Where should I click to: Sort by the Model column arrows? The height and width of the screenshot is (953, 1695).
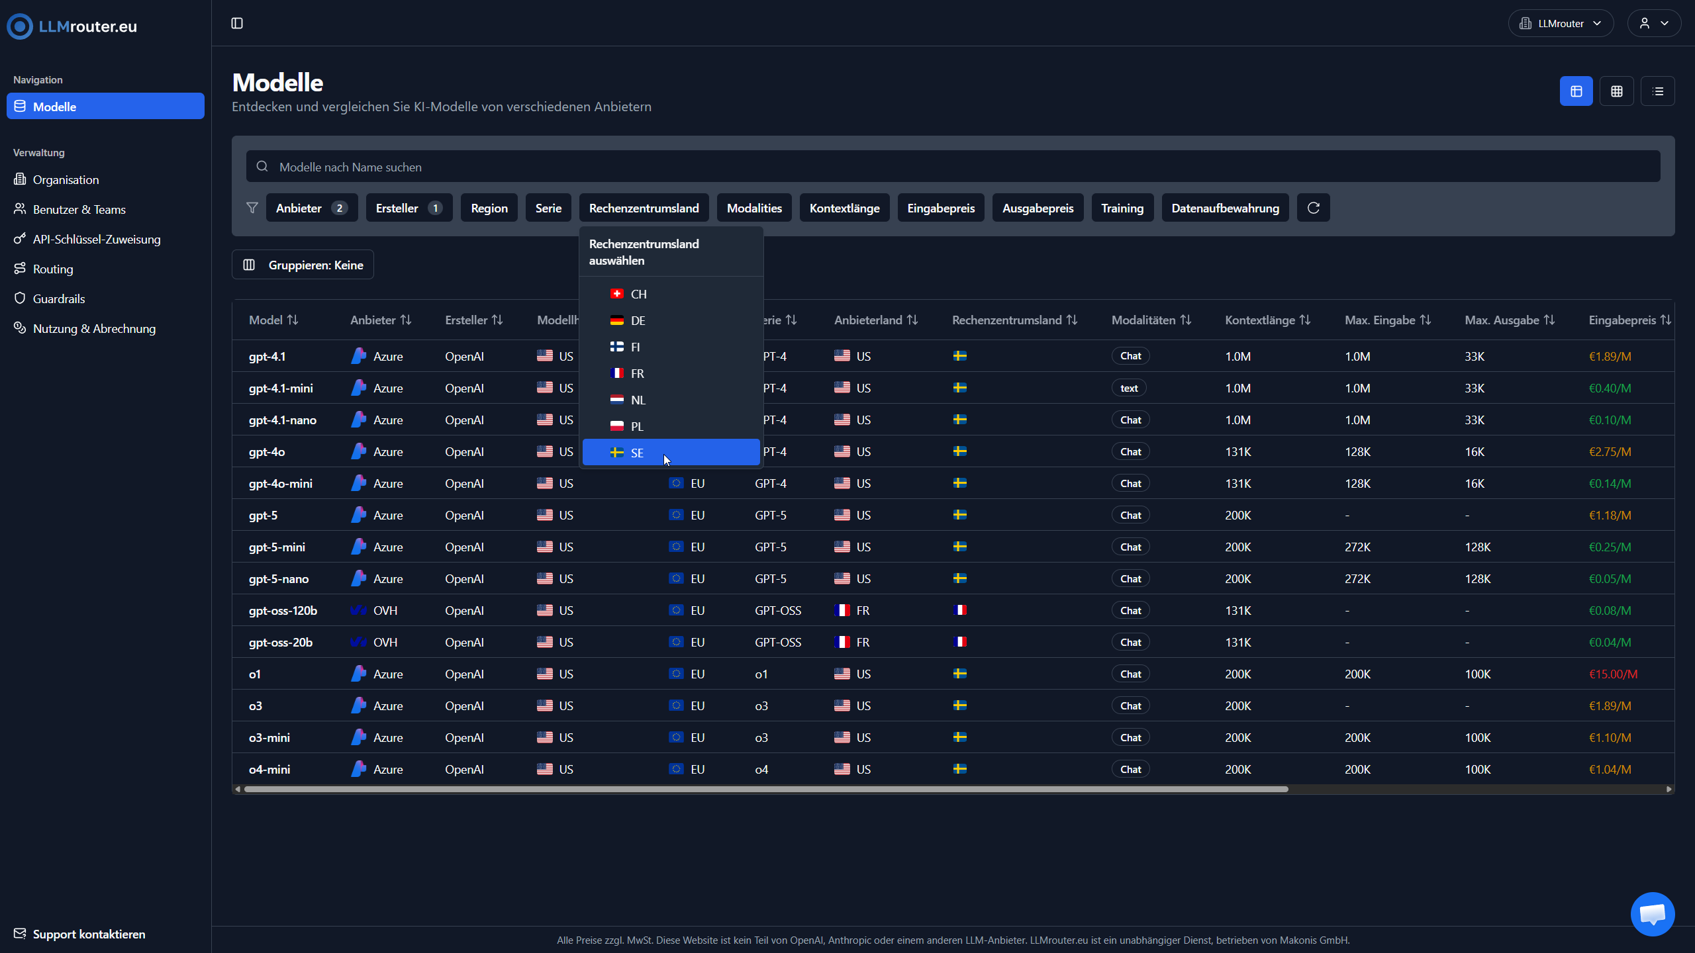[x=293, y=320]
